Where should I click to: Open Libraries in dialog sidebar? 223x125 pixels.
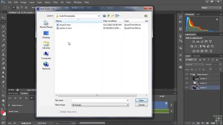[x=46, y=45]
